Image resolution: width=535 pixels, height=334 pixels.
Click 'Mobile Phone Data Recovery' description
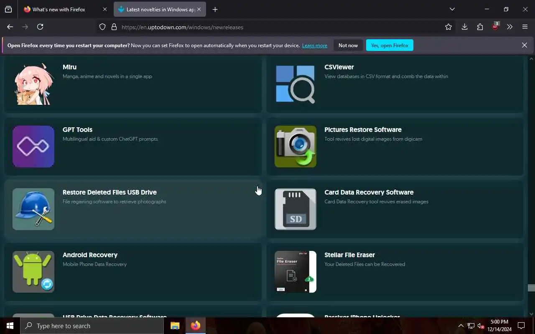coord(94,264)
